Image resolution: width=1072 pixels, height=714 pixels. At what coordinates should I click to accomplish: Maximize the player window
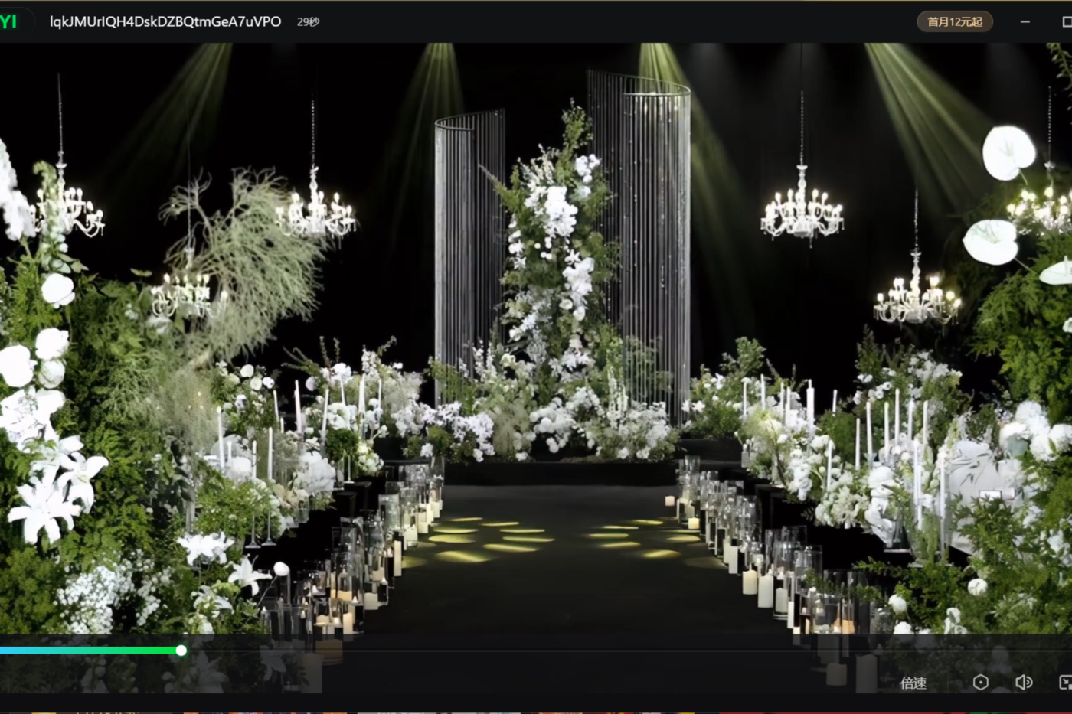click(x=1067, y=21)
